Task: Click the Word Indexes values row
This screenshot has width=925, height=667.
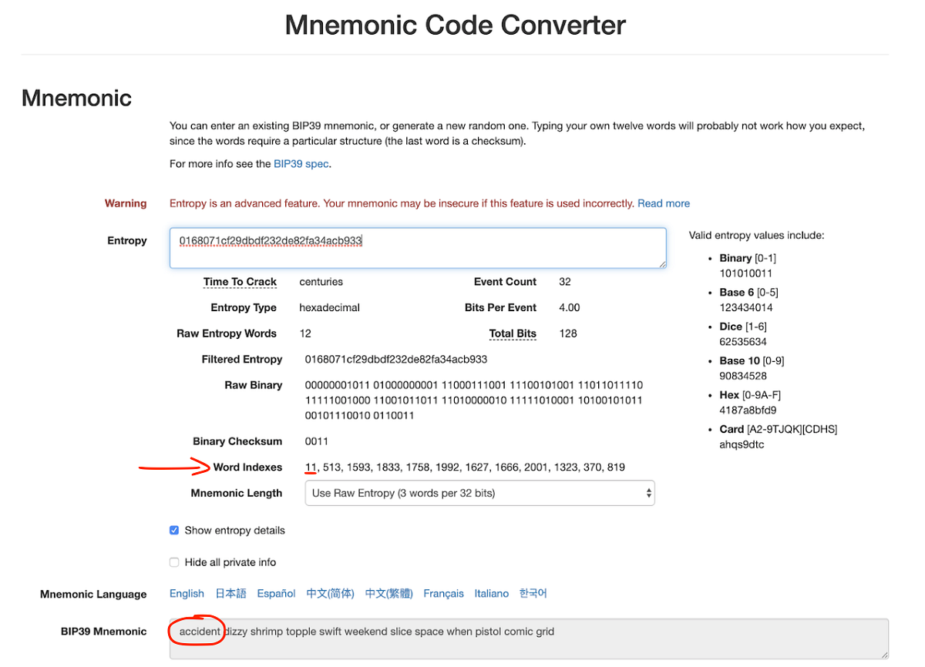Action: (465, 468)
